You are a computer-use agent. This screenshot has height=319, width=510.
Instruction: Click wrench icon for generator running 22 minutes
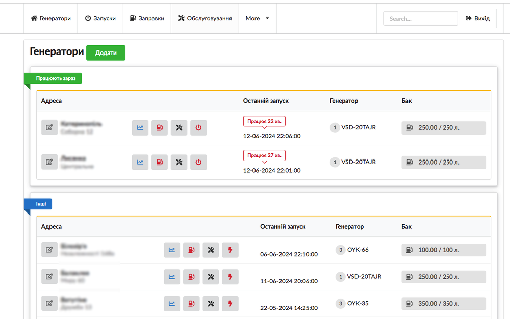(x=179, y=128)
